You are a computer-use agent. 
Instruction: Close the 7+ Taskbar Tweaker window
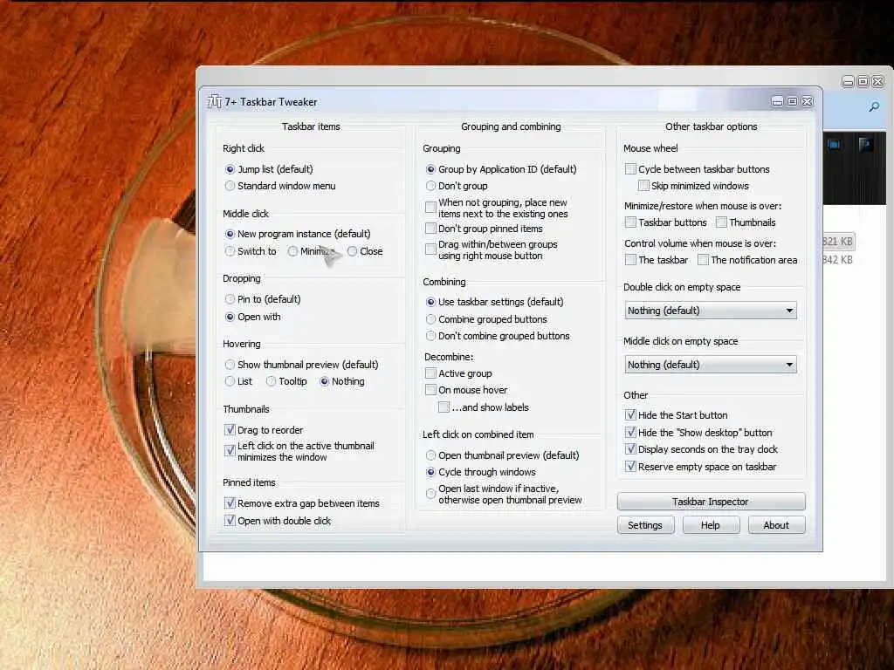click(808, 101)
